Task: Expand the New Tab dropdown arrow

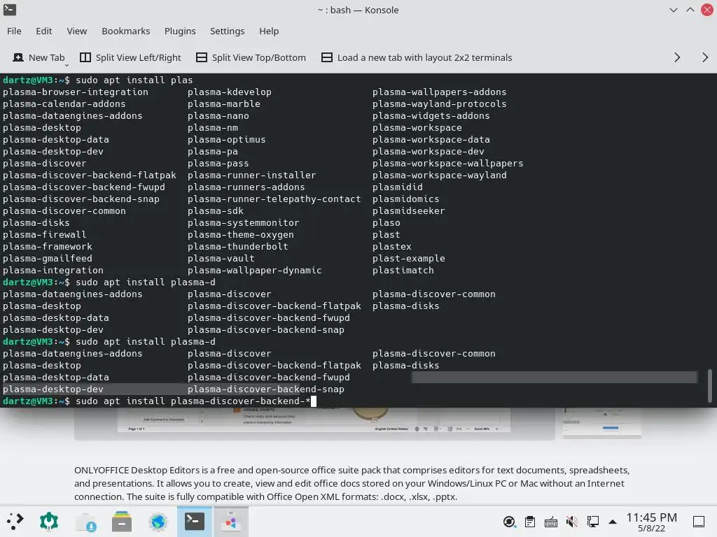Action: click(67, 65)
